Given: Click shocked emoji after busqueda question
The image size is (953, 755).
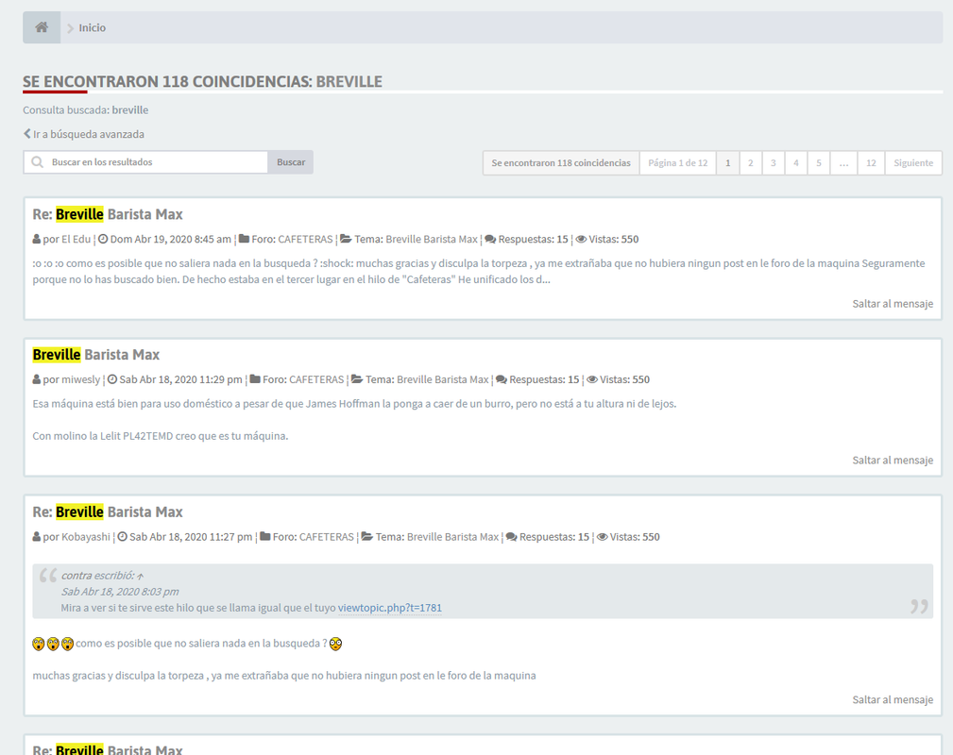Looking at the screenshot, I should coord(335,644).
